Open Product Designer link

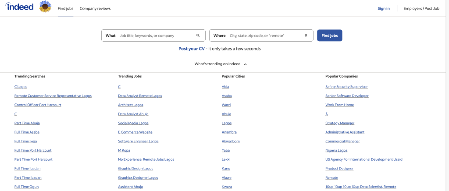[339, 168]
